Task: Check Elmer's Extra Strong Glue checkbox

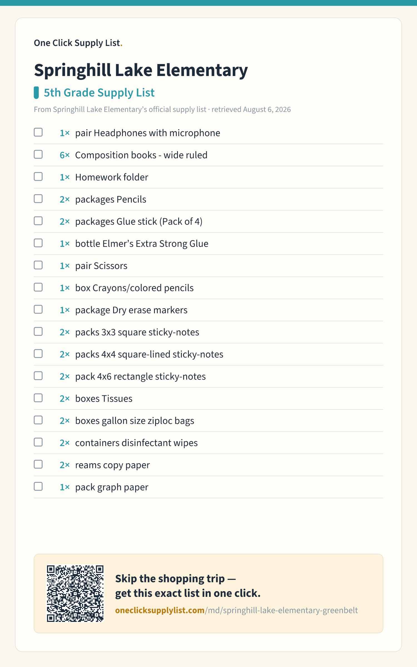Action: [38, 243]
